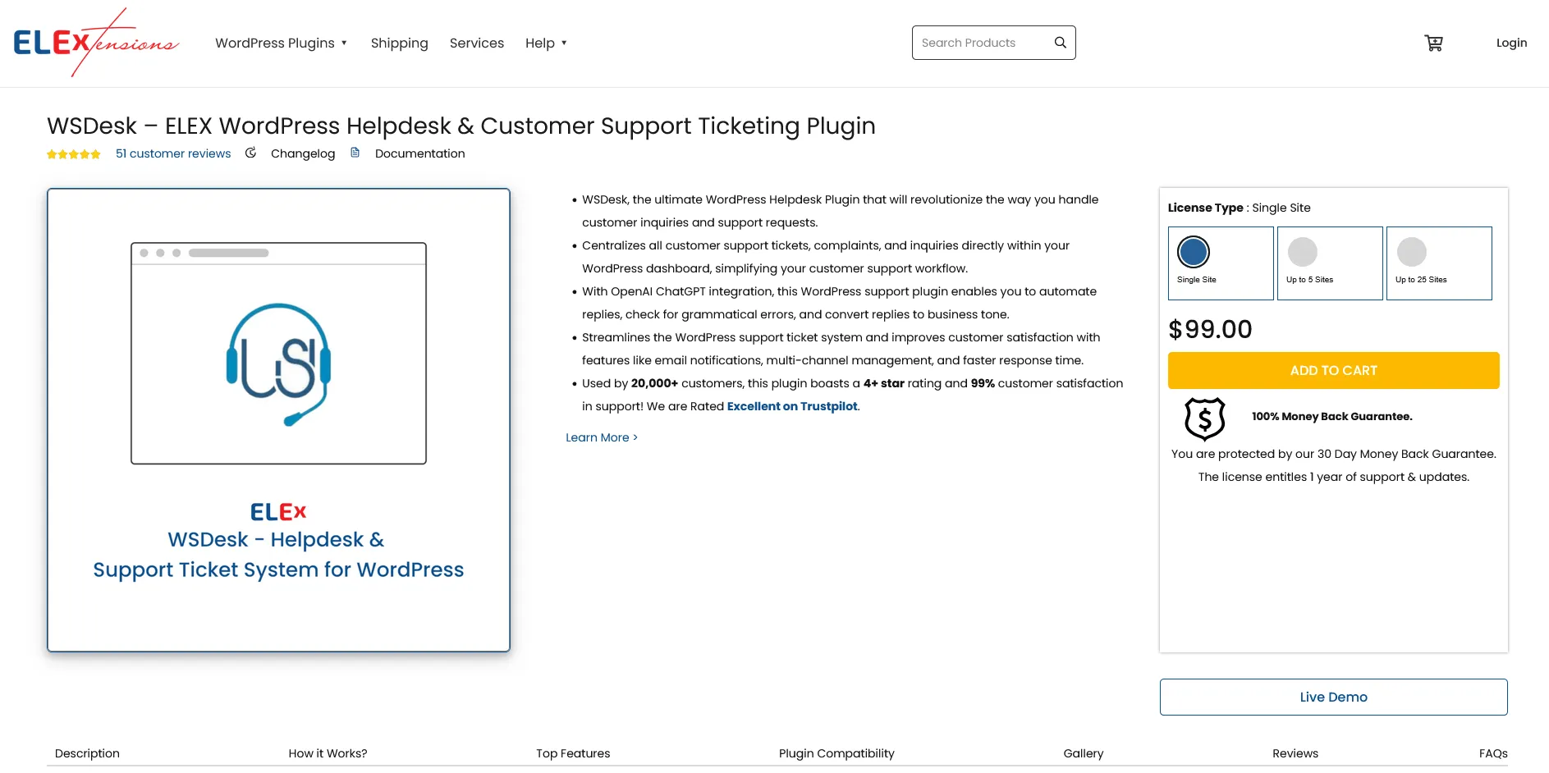Open the Live Demo button

(x=1333, y=697)
